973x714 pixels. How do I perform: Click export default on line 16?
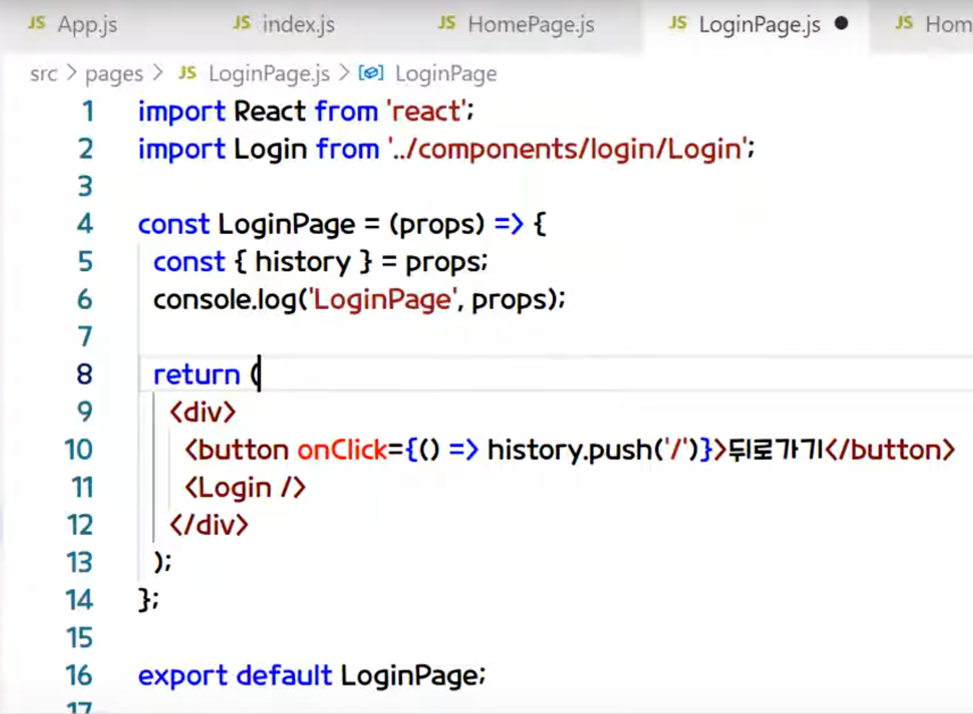(x=235, y=676)
